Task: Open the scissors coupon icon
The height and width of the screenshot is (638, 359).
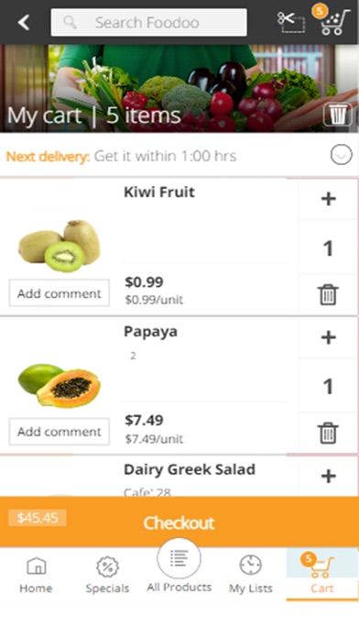Action: point(290,22)
